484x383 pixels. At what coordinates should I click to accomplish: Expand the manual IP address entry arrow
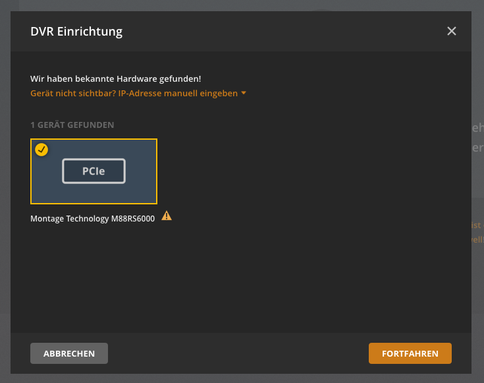tap(244, 93)
